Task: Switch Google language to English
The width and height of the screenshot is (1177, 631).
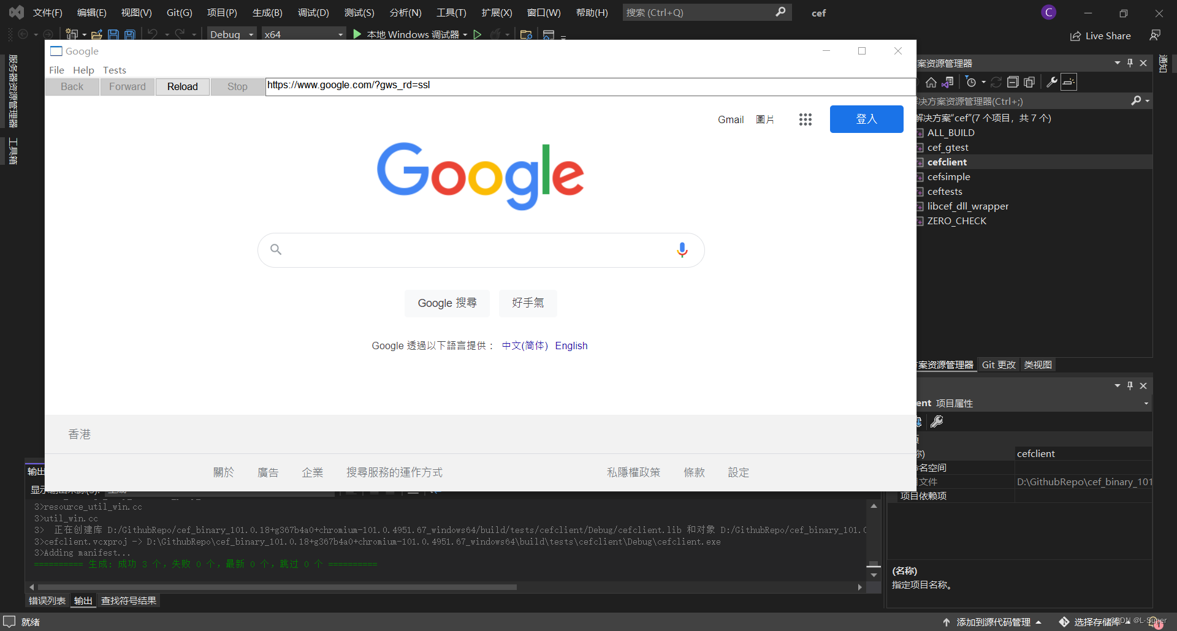Action: pyautogui.click(x=571, y=346)
